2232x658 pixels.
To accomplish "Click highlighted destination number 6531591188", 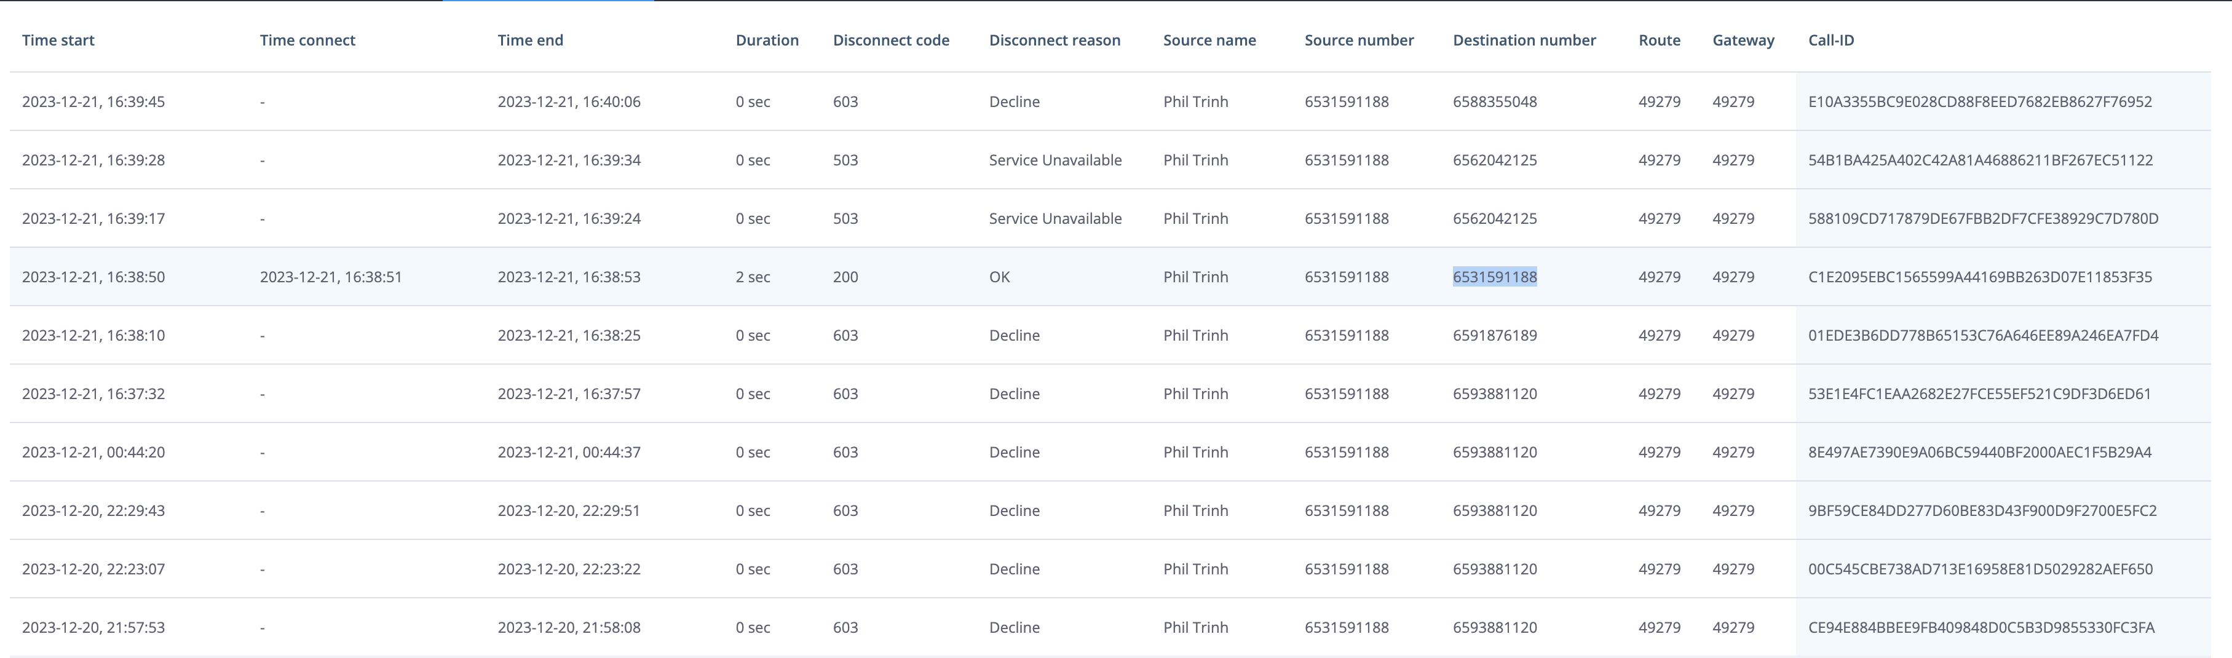I will click(x=1495, y=277).
